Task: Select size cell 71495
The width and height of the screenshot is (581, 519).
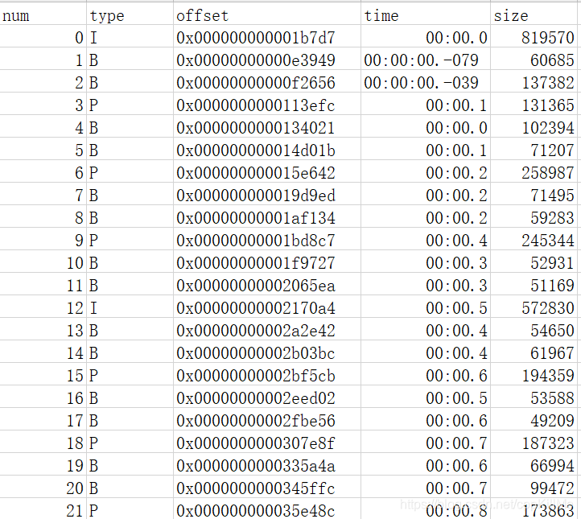Action: pos(534,196)
